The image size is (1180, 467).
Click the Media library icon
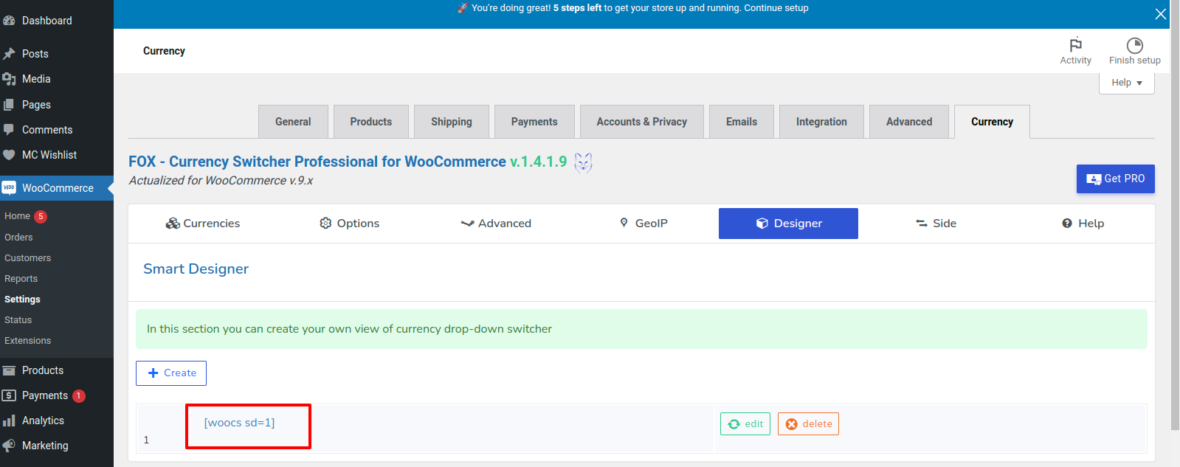click(x=9, y=79)
